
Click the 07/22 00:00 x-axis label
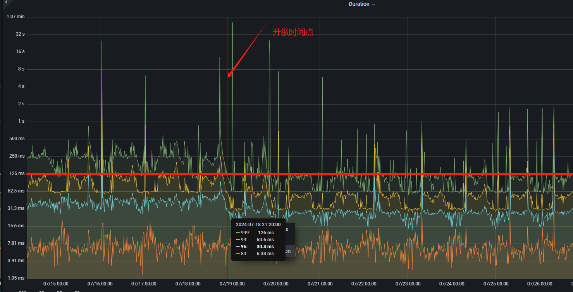coord(364,284)
